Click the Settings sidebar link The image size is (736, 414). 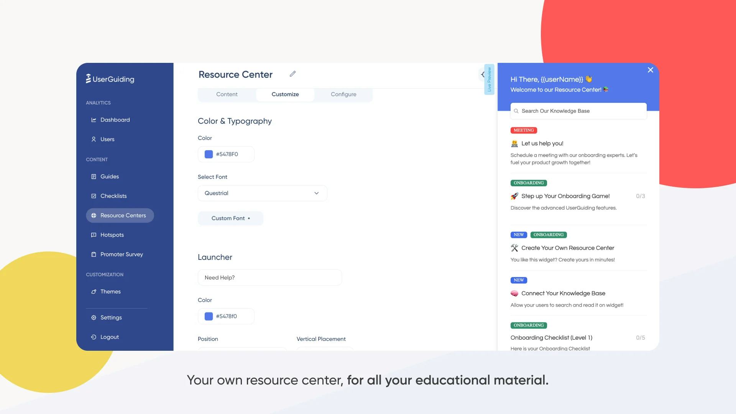click(x=111, y=317)
